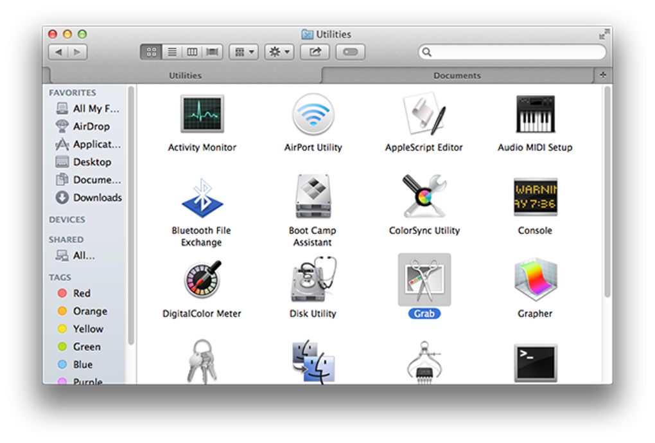Open the Share menu
The width and height of the screenshot is (655, 443).
(x=314, y=52)
